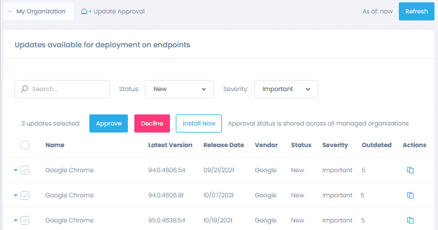The height and width of the screenshot is (230, 438).
Task: Click Install Now button
Action: (199, 123)
